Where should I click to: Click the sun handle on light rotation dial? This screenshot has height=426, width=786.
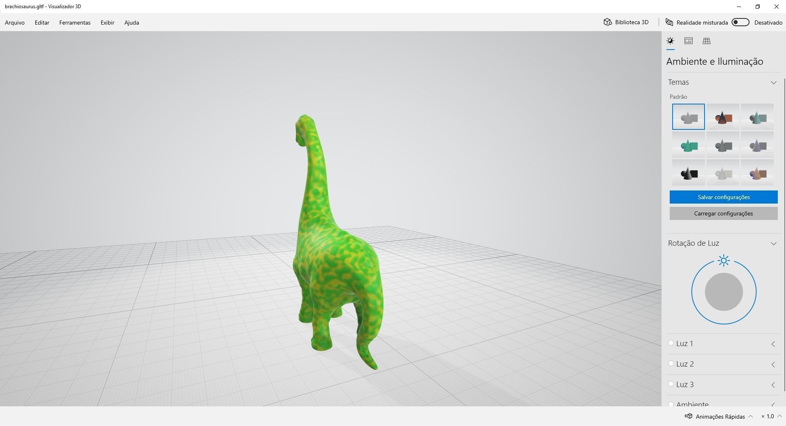(x=724, y=261)
